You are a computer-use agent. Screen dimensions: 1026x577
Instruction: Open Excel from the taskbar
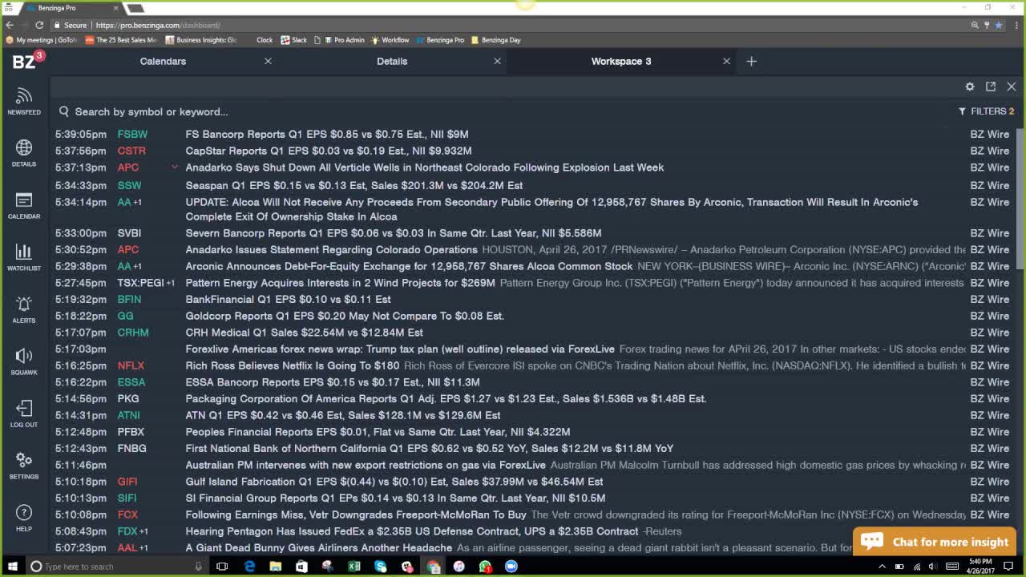coord(353,567)
